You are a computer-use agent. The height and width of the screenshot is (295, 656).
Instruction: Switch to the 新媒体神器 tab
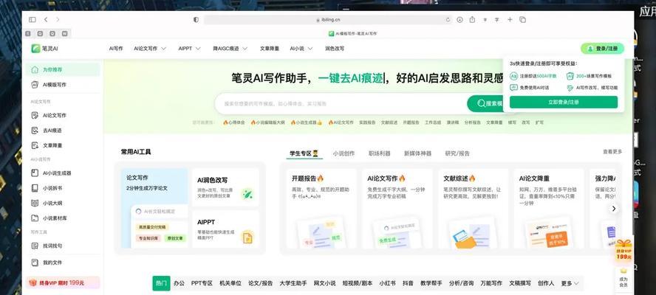(417, 153)
